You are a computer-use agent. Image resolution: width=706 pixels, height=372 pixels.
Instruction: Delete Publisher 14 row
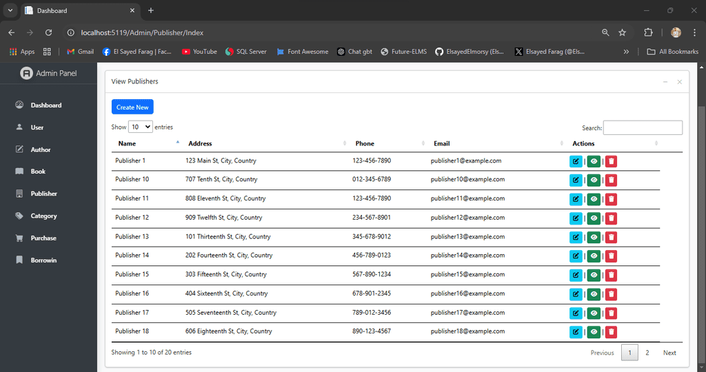tap(611, 256)
